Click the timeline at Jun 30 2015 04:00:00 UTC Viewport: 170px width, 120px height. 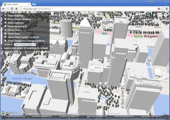(15, 116)
